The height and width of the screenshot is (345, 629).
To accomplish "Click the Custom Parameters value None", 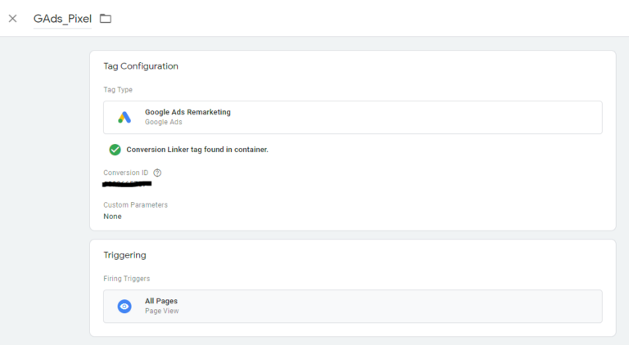I will [x=112, y=217].
